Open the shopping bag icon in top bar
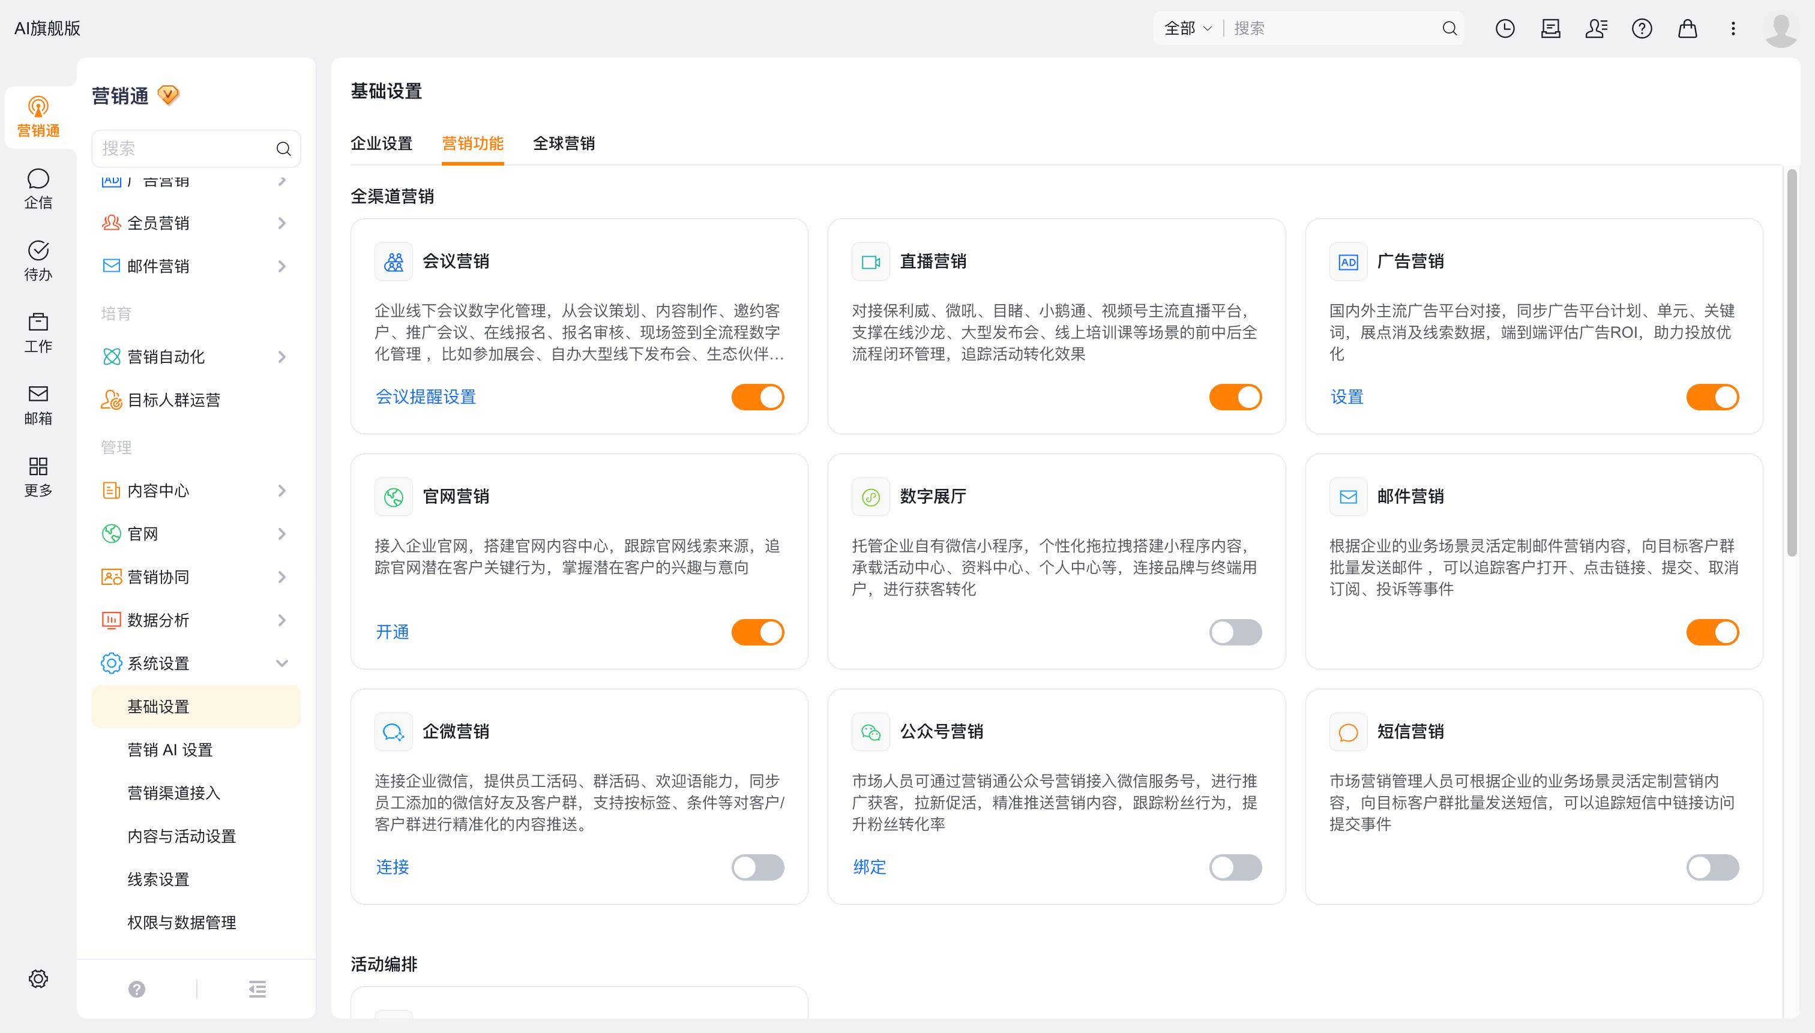 [1687, 28]
